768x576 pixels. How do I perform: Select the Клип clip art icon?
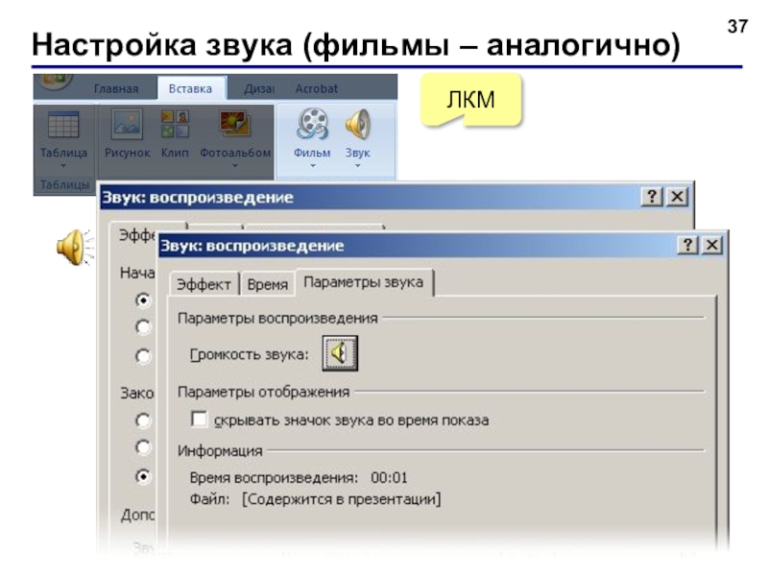175,124
